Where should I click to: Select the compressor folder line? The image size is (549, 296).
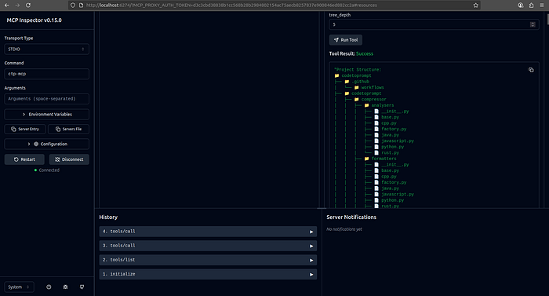[370, 99]
